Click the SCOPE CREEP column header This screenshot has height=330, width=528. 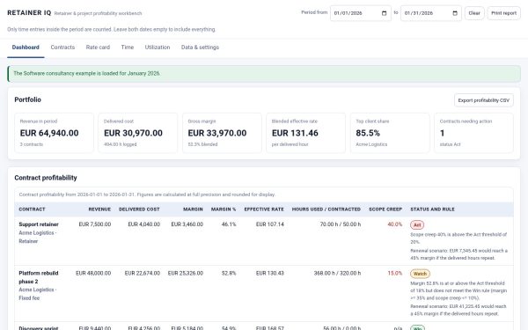[385, 209]
